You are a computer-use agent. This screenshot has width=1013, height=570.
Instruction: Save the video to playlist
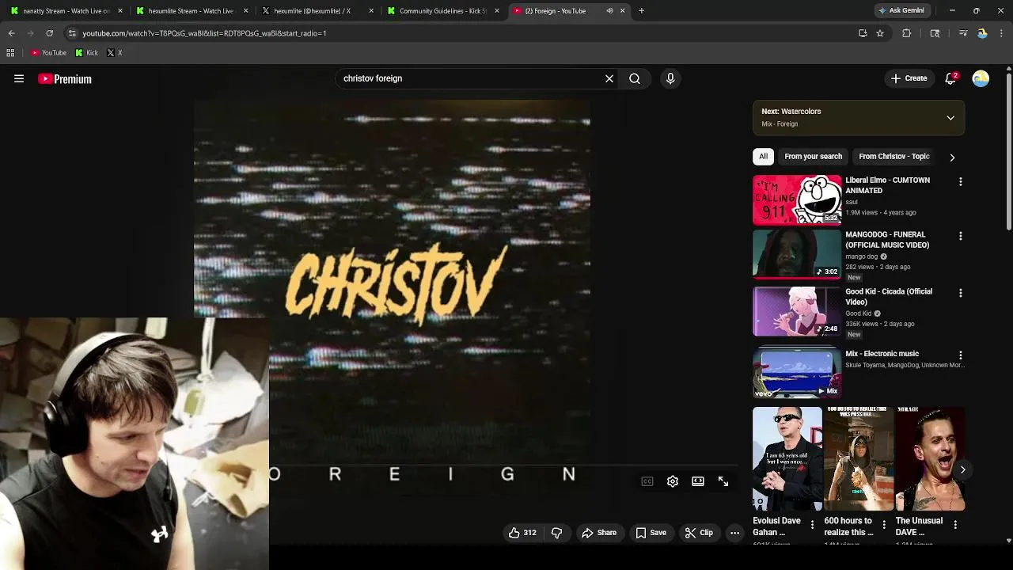[x=651, y=533]
